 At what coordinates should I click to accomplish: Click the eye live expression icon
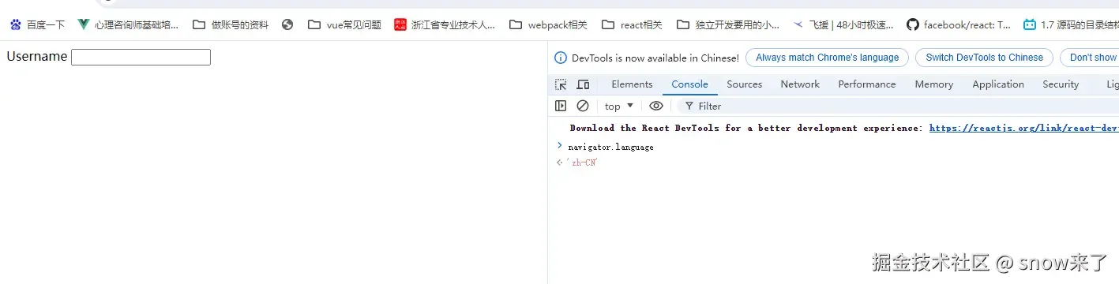tap(656, 106)
